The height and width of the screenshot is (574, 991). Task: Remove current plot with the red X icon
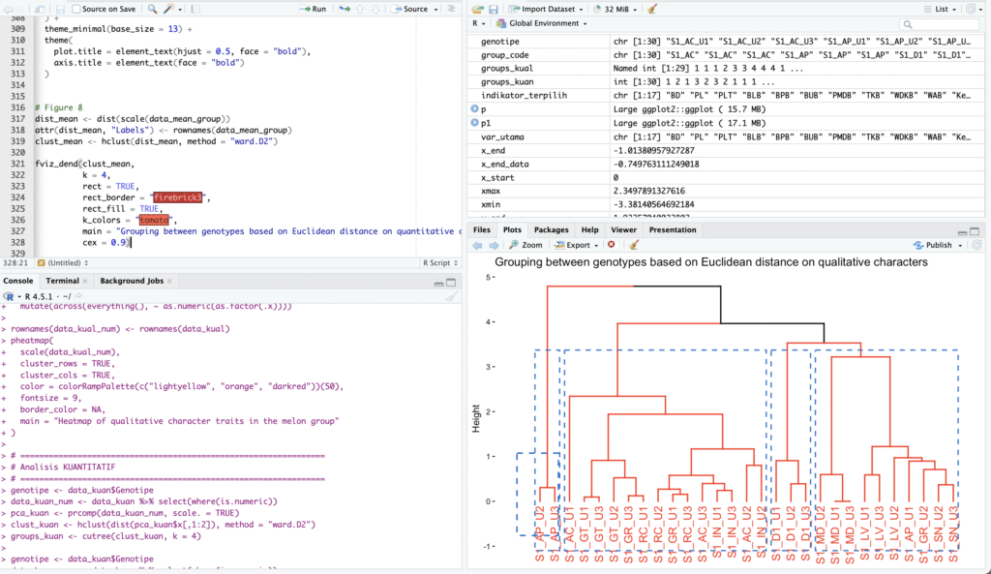click(x=611, y=245)
